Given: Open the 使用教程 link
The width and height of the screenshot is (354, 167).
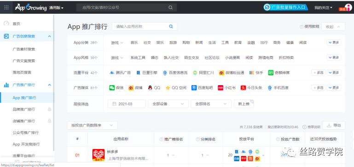Looking at the screenshot, I should point(312,26).
